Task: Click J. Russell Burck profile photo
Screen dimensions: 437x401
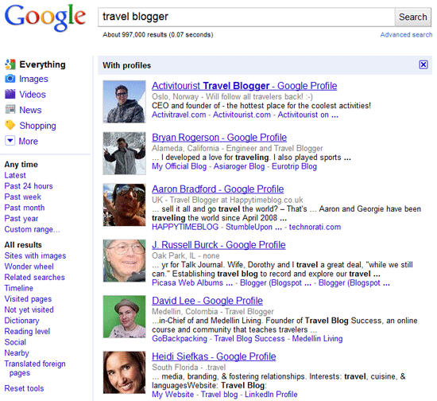Action: point(124,261)
